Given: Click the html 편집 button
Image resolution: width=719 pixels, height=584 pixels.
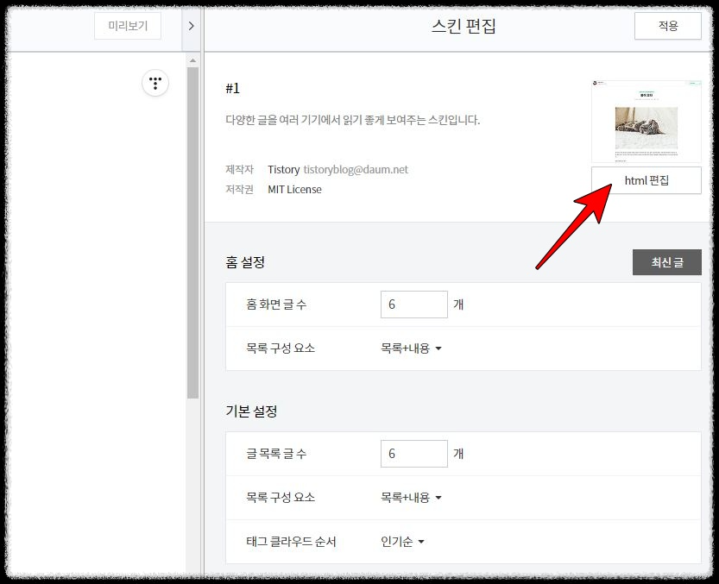Looking at the screenshot, I should click(x=646, y=180).
